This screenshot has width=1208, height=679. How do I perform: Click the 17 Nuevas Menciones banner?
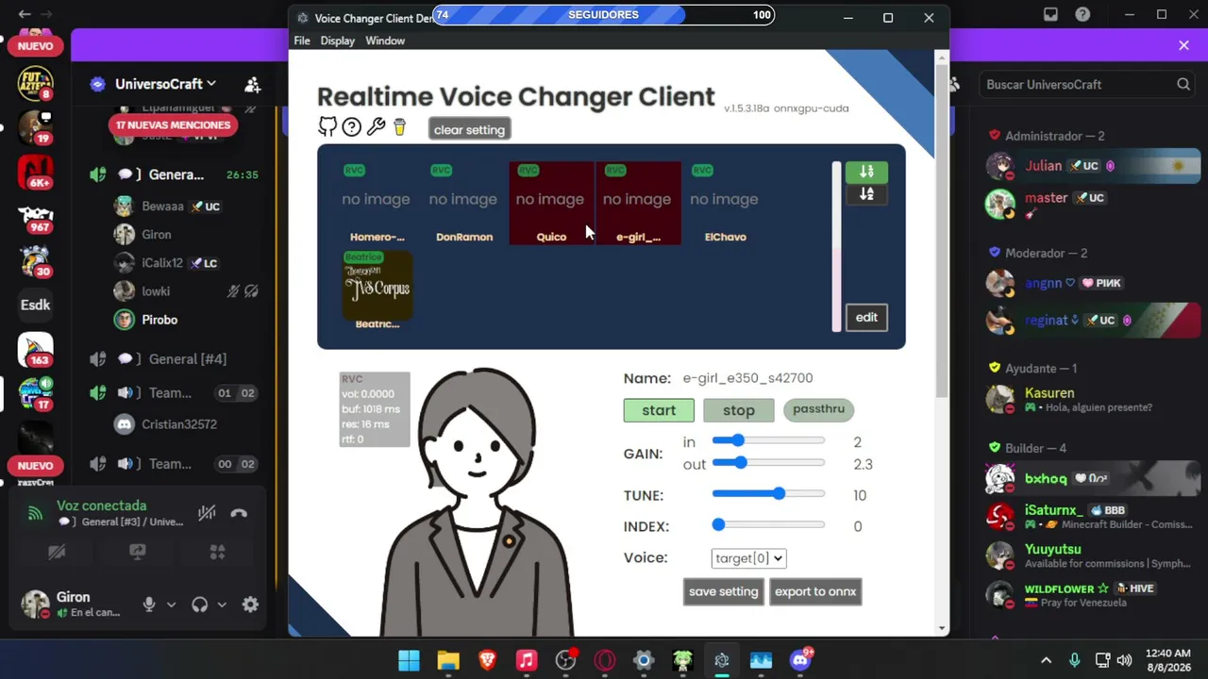coord(173,124)
